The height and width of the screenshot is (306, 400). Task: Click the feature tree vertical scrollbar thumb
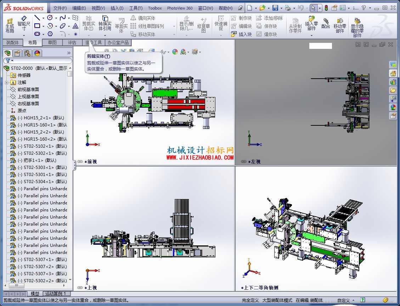point(70,74)
